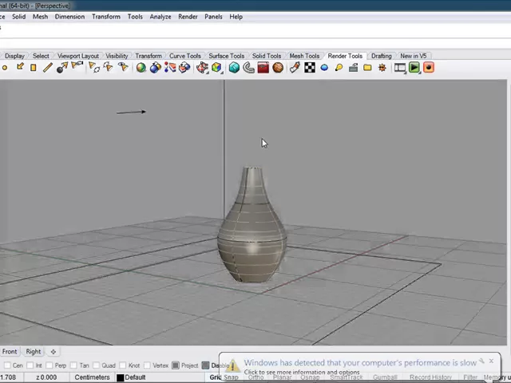
Task: Click the Windows performance slow notification message
Action: 360,363
